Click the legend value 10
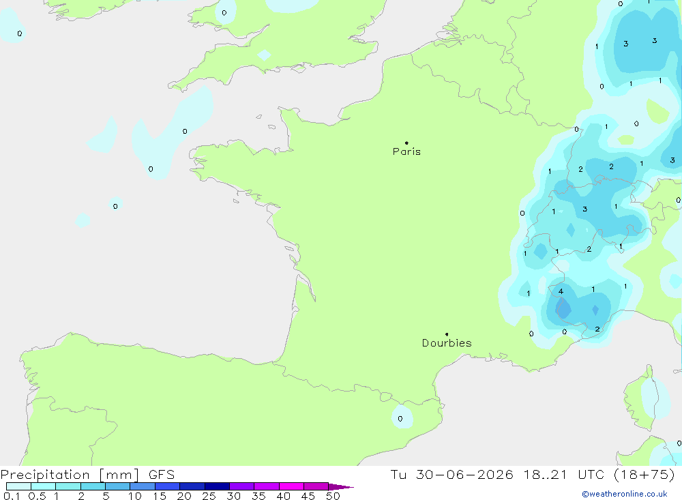This screenshot has height=500, width=682. point(135,496)
